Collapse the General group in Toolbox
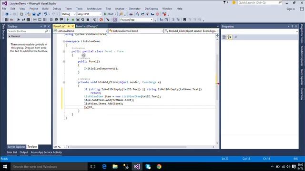305x171 pixels. coord(10,36)
